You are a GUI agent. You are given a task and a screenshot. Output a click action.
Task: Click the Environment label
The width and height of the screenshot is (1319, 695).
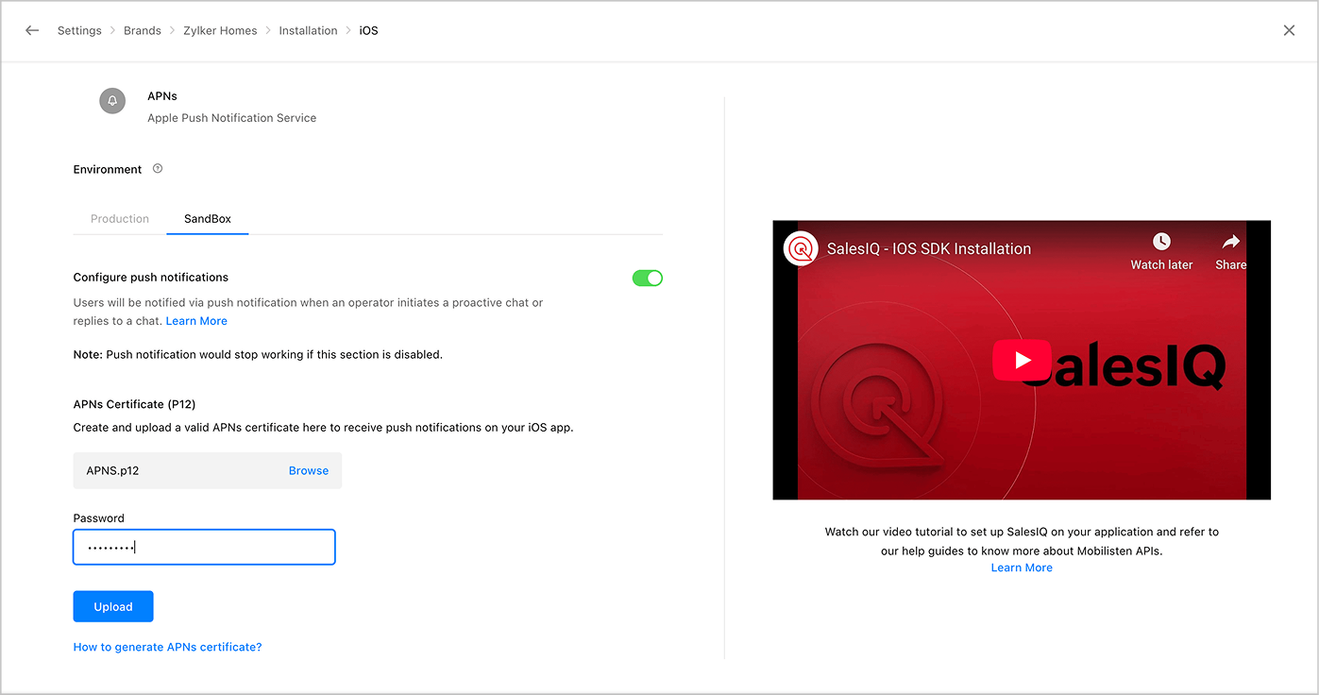tap(108, 170)
